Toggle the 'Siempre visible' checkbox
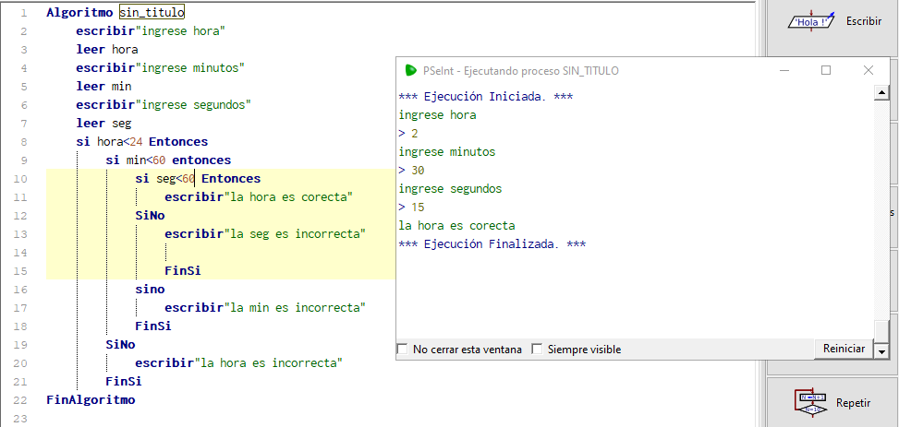 (537, 350)
